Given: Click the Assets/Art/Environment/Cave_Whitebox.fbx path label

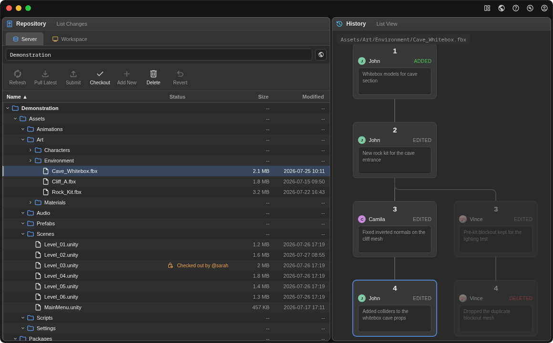Looking at the screenshot, I should [403, 40].
